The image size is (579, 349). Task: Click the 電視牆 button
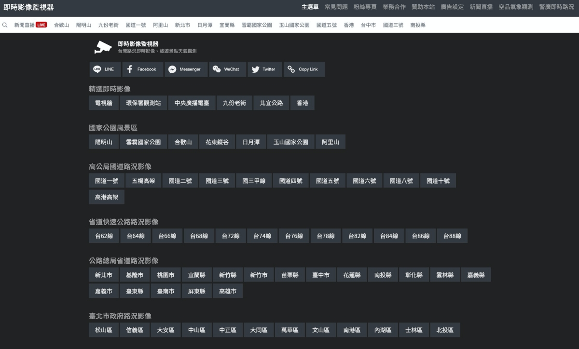pos(104,103)
